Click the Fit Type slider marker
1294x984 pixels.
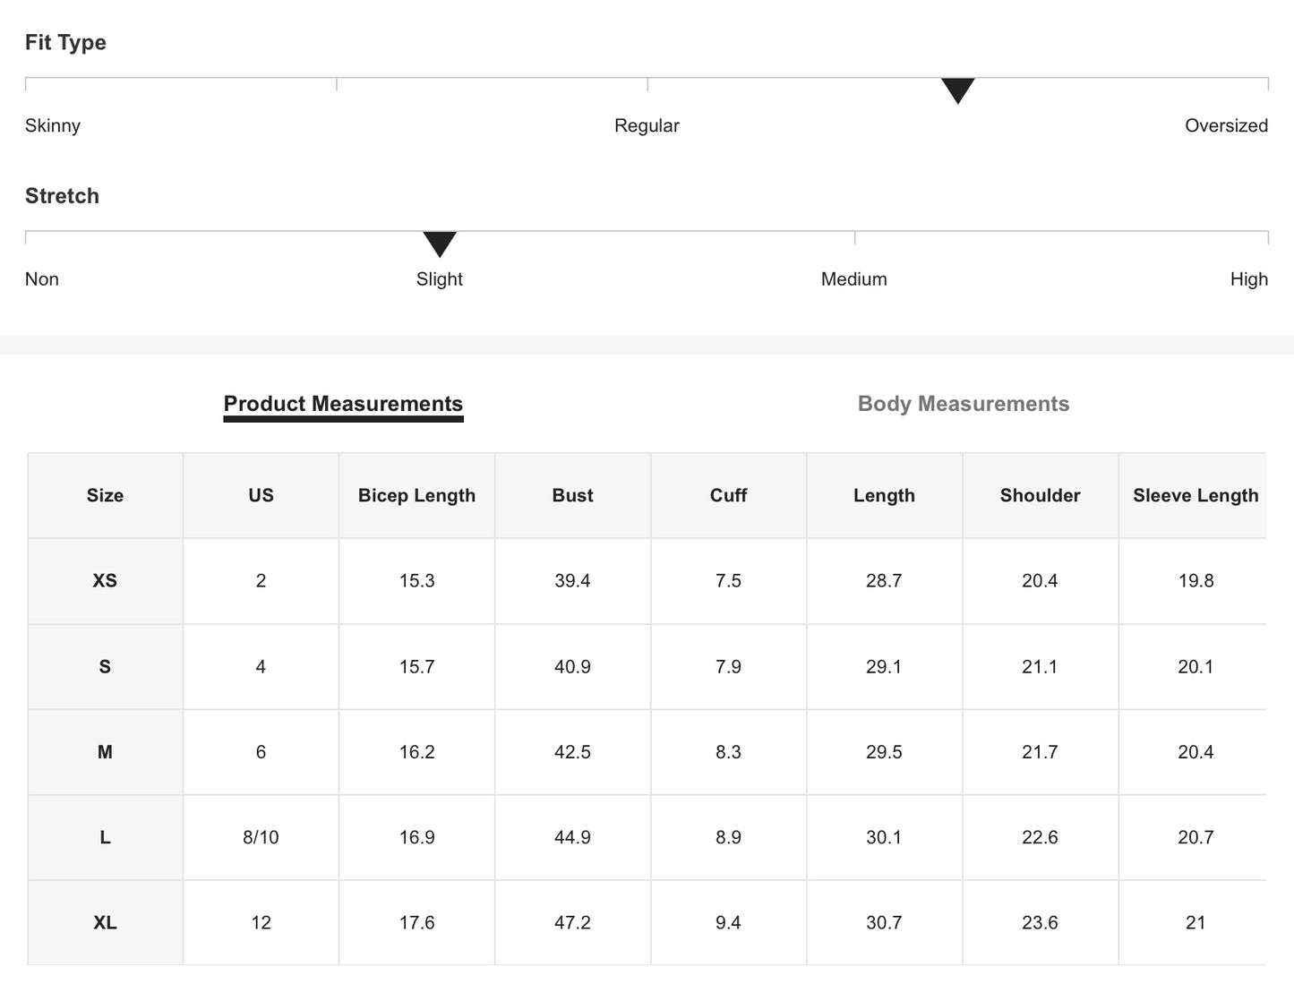coord(957,90)
